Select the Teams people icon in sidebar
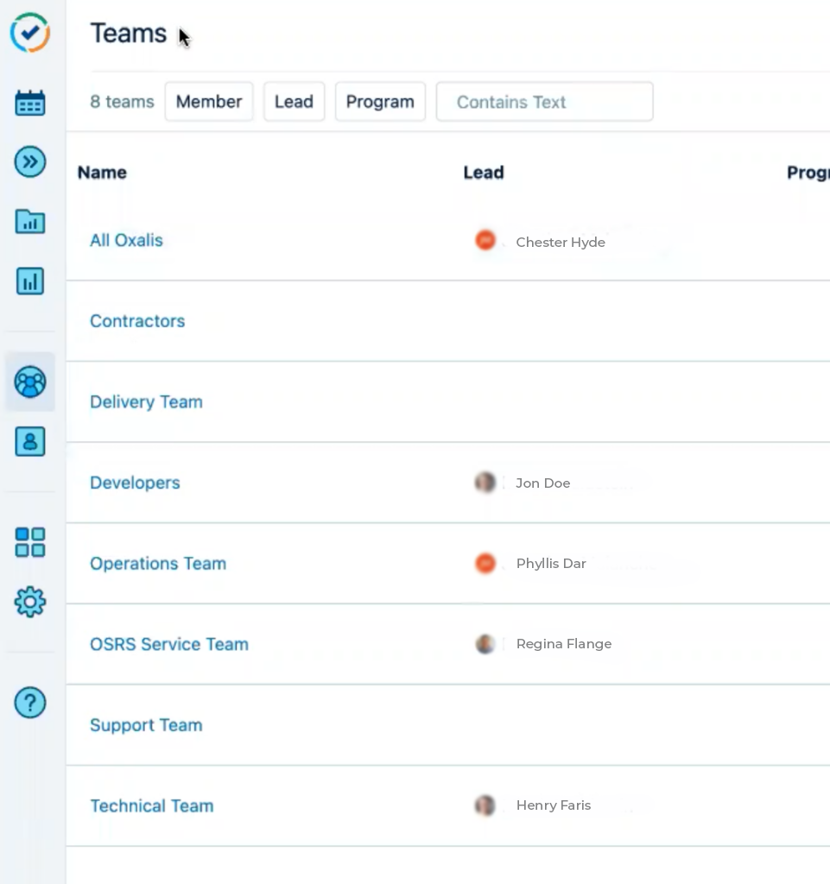Screen dimensions: 830x884 click(30, 382)
